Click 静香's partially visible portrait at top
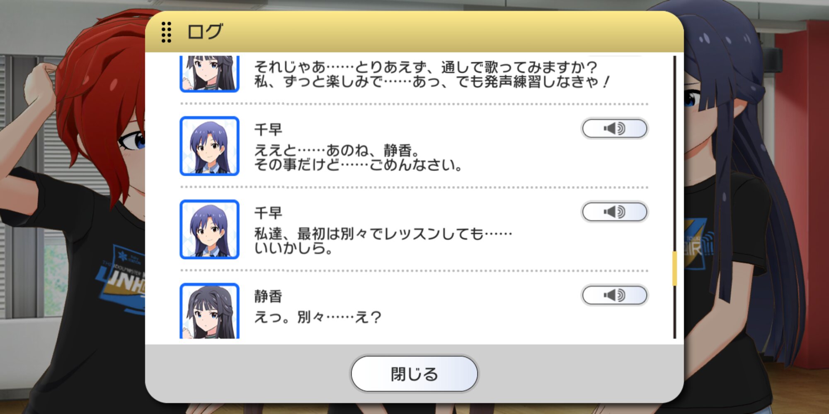The height and width of the screenshot is (414, 829). point(210,74)
